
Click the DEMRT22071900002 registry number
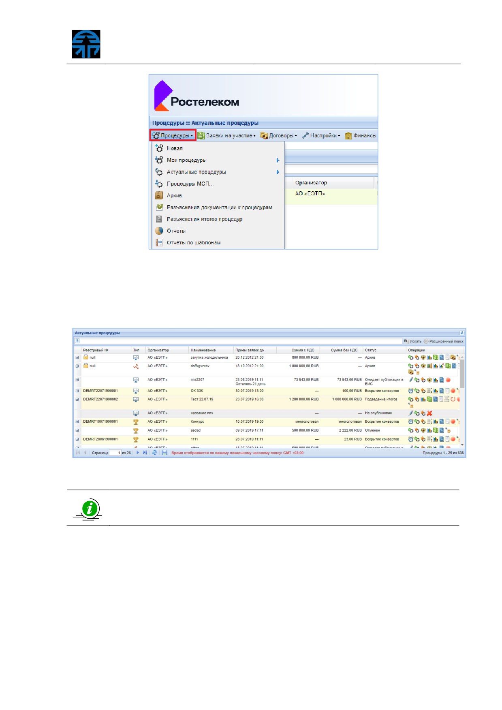100,399
